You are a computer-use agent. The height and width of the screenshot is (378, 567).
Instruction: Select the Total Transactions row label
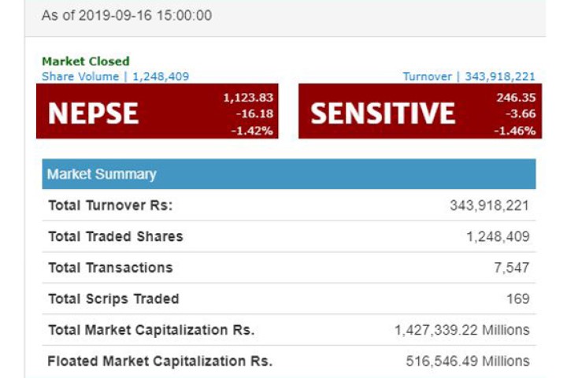(110, 268)
